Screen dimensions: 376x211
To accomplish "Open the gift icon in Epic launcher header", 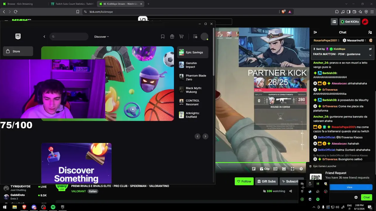I will pos(172,37).
